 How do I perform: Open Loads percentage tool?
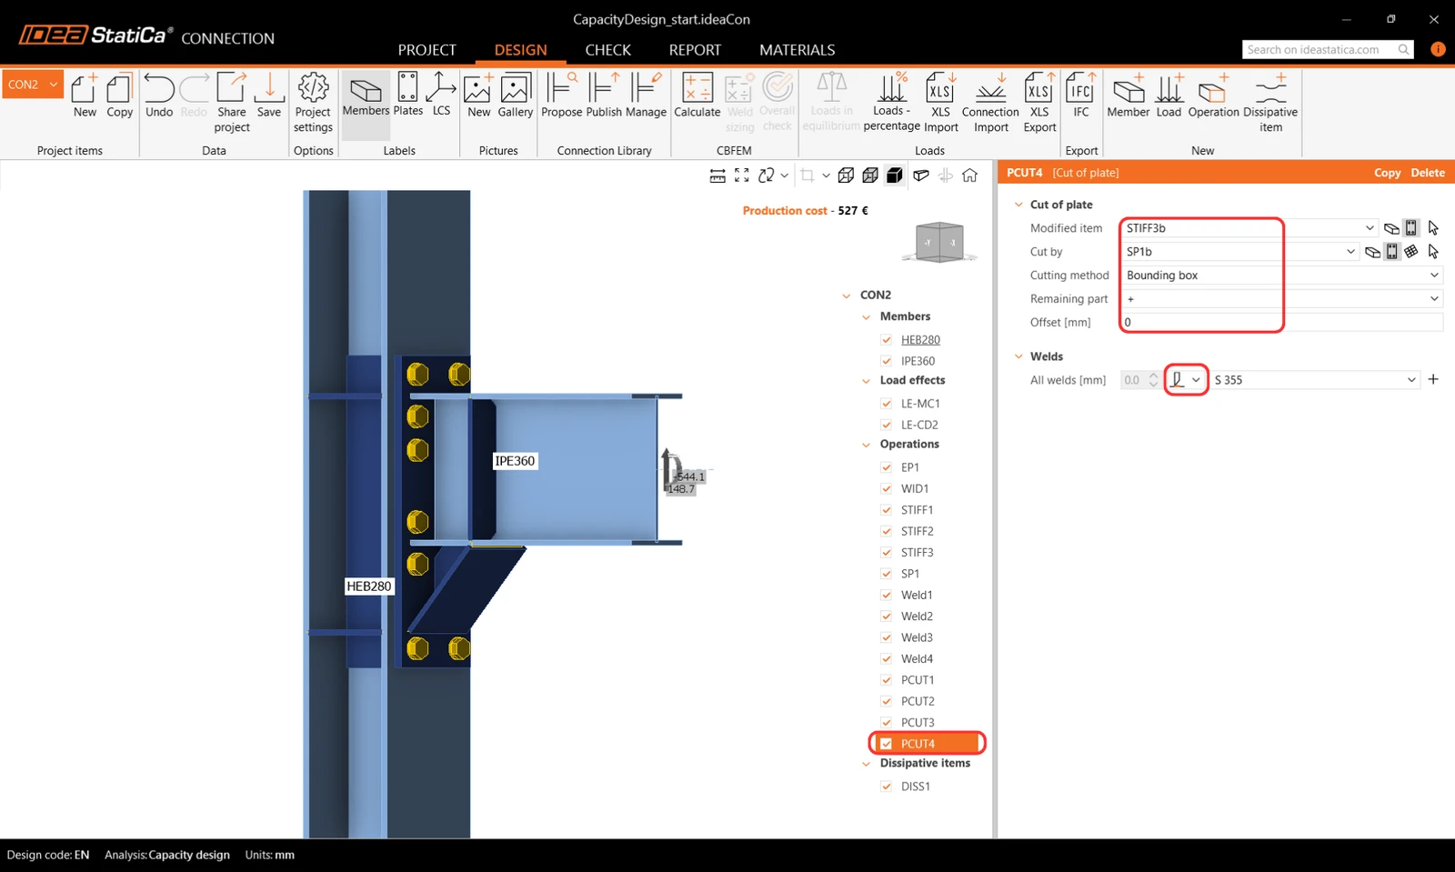tap(891, 103)
